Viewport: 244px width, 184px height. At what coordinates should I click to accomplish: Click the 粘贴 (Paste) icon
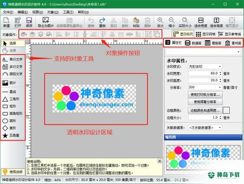tap(136, 22)
